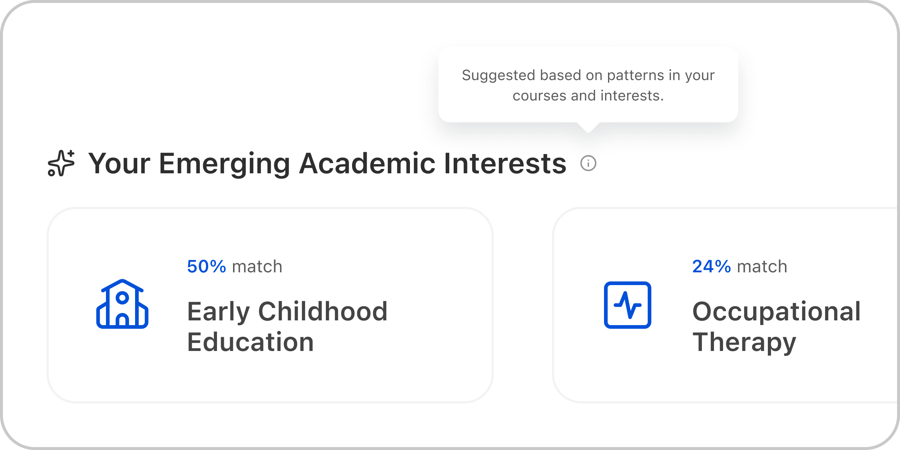Click the sparkle icon before the heading
Screen dimensions: 900x450
(x=61, y=163)
